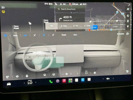Open the white notes app icon

(x=76, y=80)
